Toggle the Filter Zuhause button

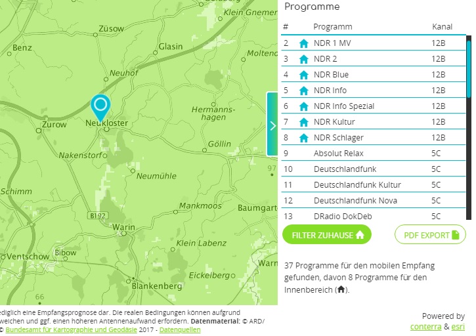pyautogui.click(x=327, y=235)
